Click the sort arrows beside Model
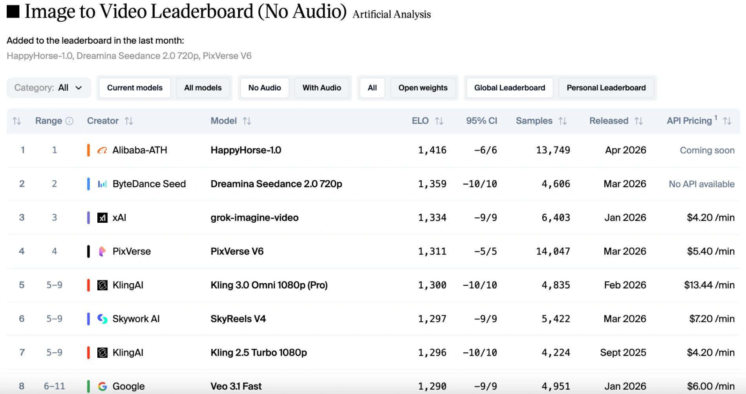The width and height of the screenshot is (746, 394). point(247,121)
